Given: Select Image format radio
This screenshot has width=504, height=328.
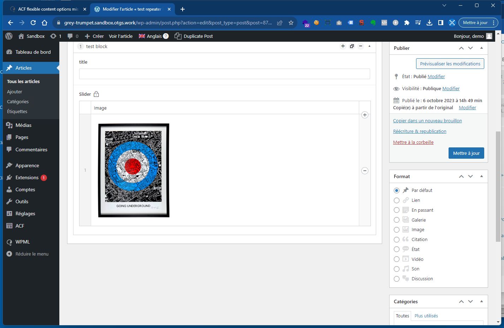Looking at the screenshot, I should click(397, 230).
